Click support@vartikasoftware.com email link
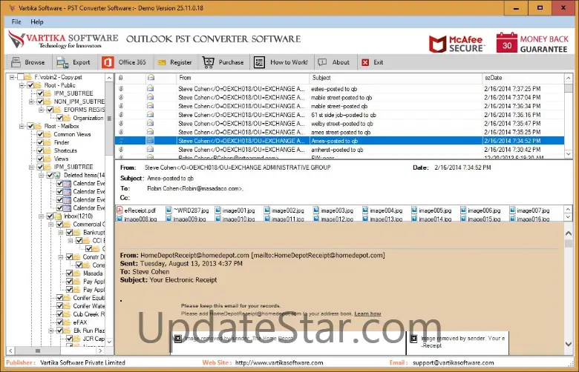This screenshot has width=579, height=372. [x=453, y=363]
